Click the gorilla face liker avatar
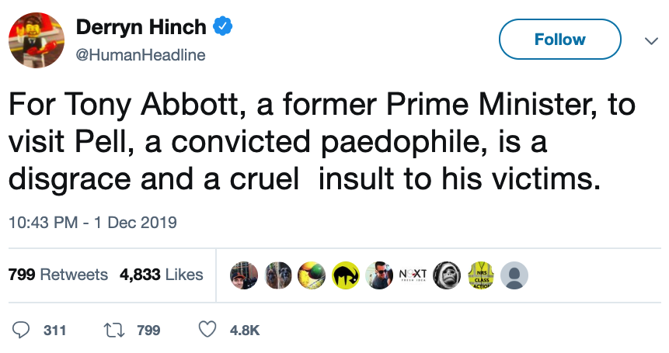This screenshot has width=669, height=353. [447, 275]
